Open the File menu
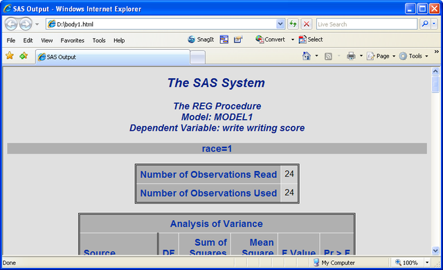 11,40
